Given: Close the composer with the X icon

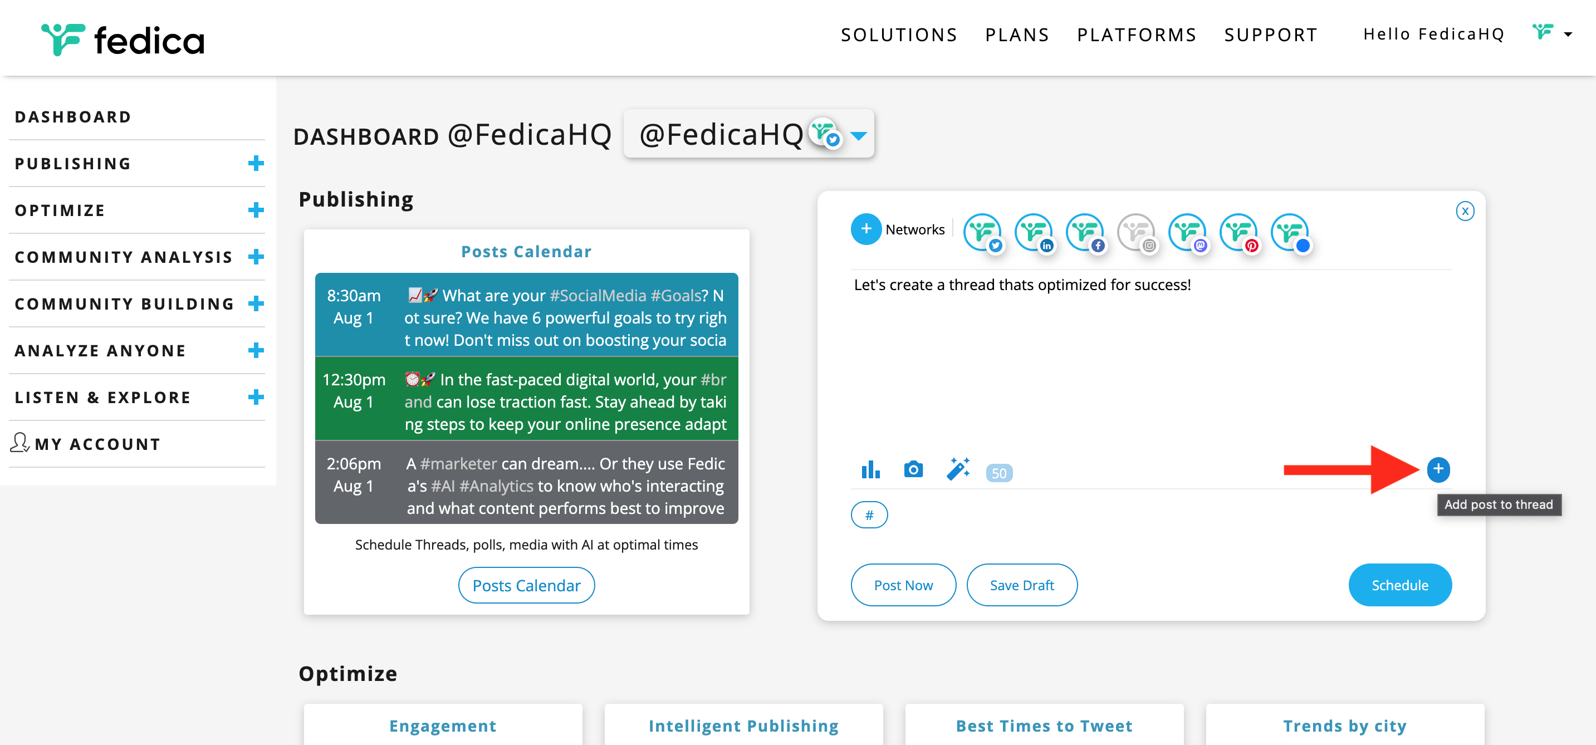Looking at the screenshot, I should point(1465,211).
